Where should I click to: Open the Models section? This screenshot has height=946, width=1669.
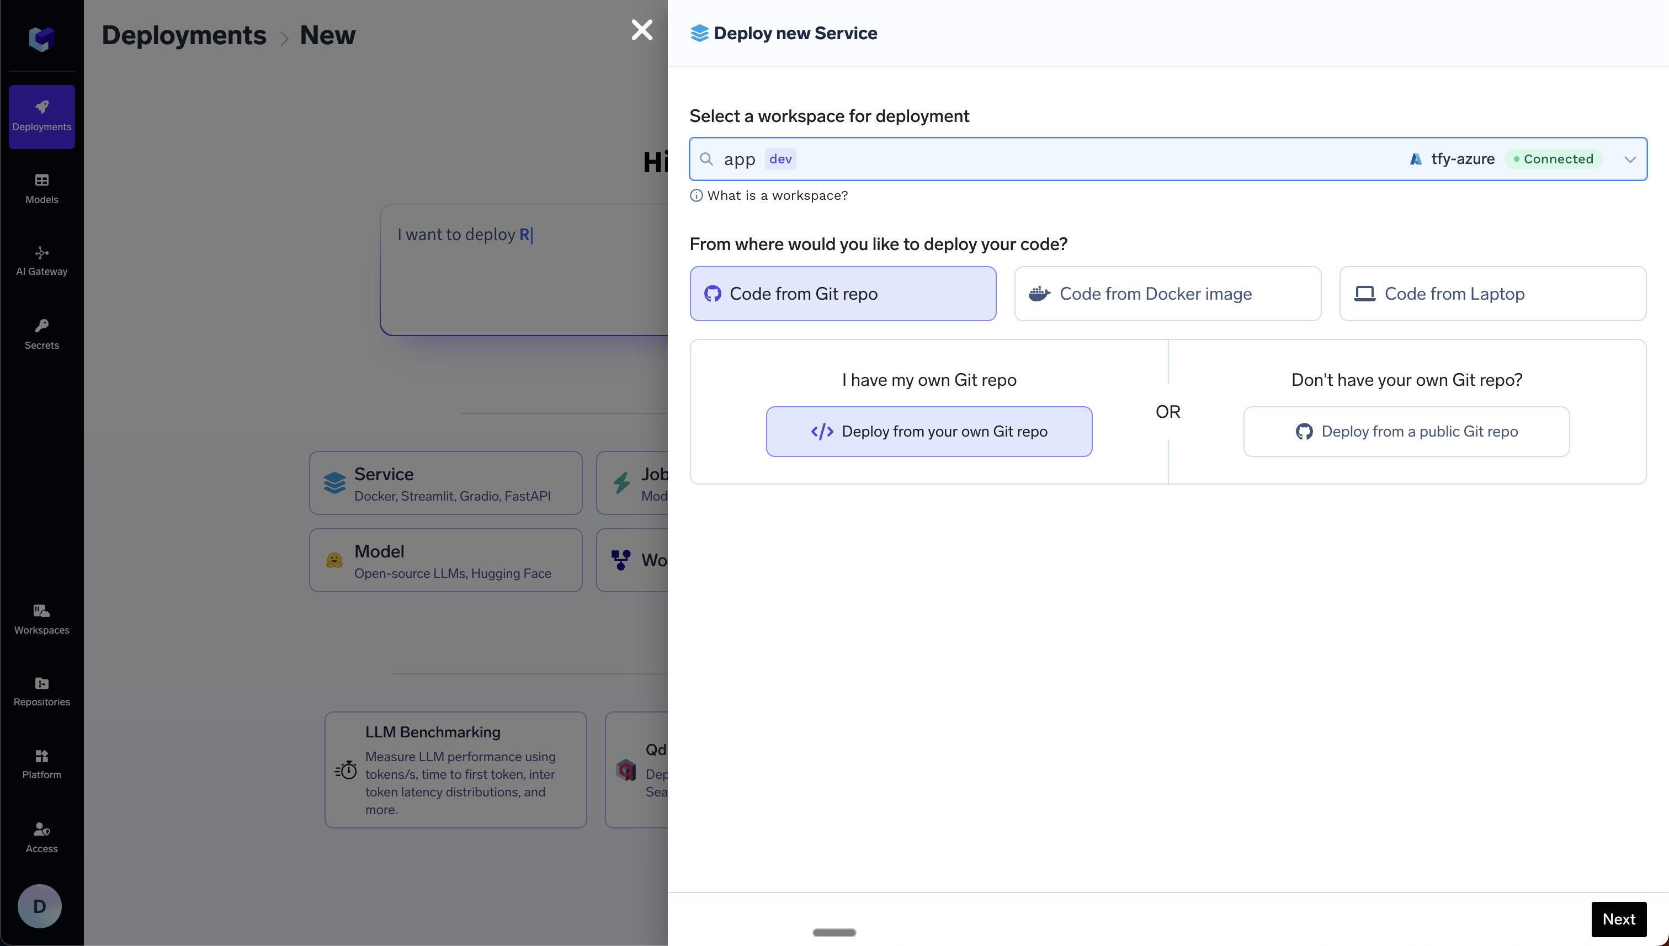point(41,189)
